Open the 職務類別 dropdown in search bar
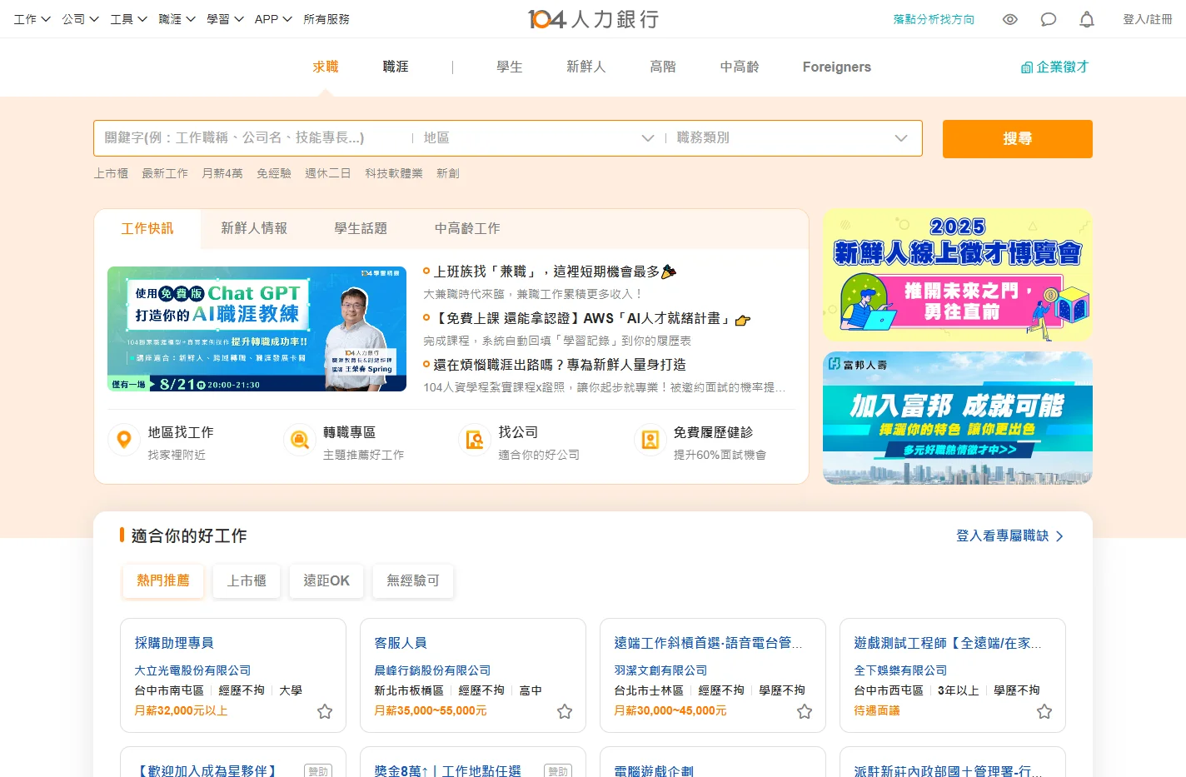1186x777 pixels. pos(791,138)
